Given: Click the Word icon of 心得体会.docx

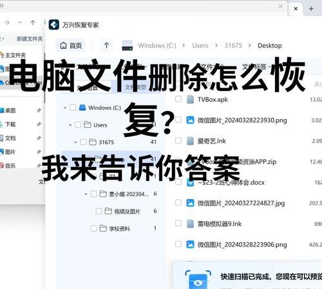Looking at the screenshot, I should (x=190, y=182).
